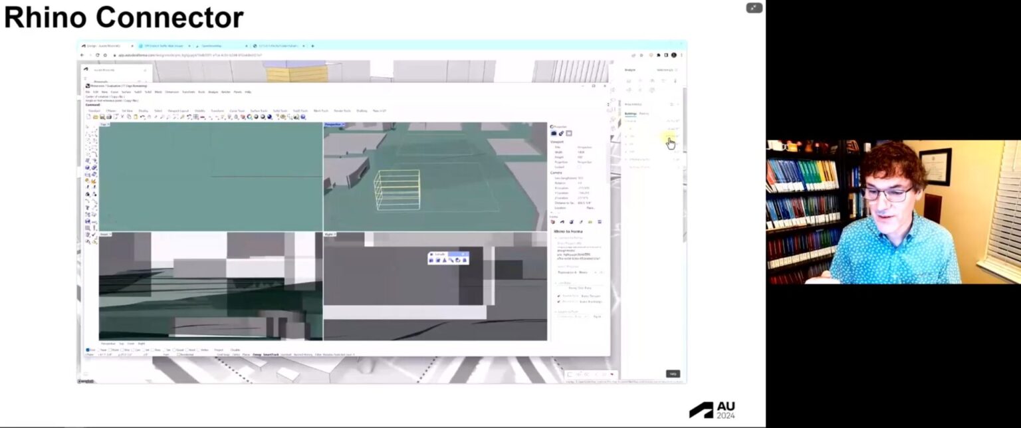
Task: Activate the Perspective viewport title
Action: coord(334,125)
